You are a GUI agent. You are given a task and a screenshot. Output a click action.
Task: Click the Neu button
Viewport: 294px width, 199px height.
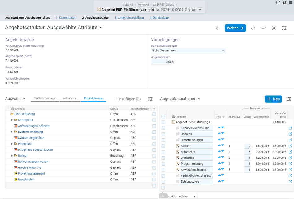[273, 99]
